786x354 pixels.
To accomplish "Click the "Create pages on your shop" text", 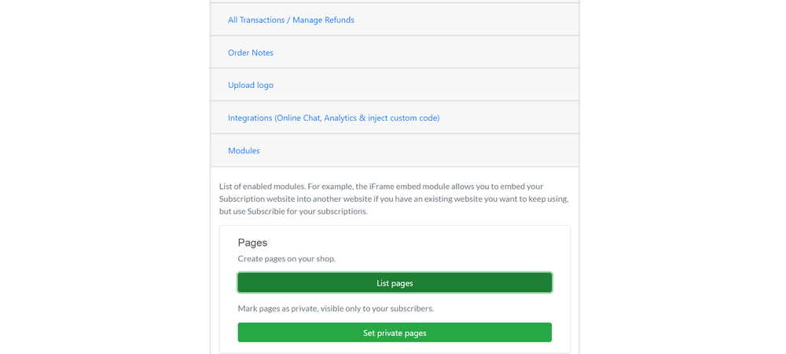I will (286, 259).
